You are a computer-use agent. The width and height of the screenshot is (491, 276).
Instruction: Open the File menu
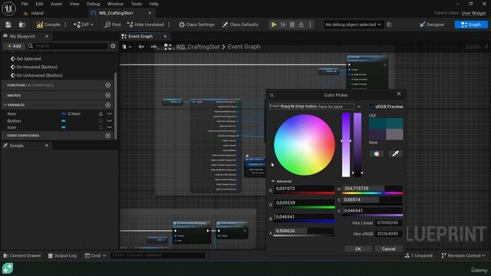point(25,4)
